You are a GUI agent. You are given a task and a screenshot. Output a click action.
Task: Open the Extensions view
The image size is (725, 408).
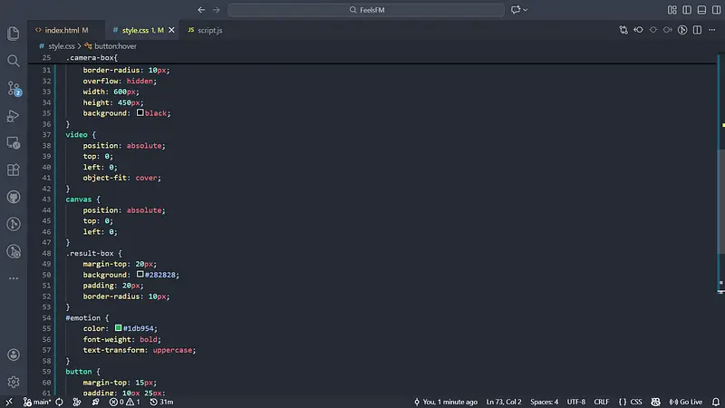(14, 170)
